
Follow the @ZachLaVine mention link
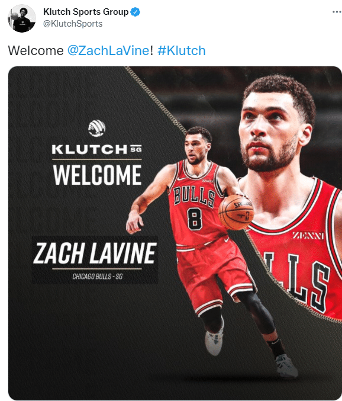[x=108, y=50]
